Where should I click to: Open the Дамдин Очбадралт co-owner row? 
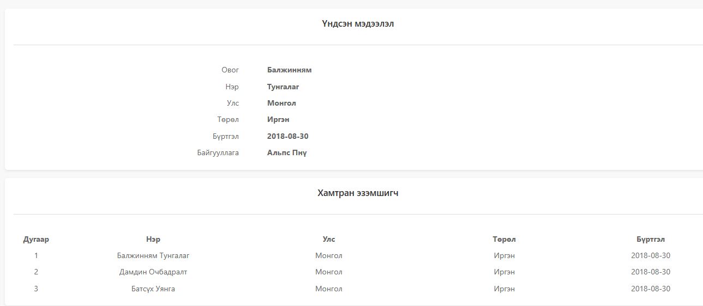point(153,272)
